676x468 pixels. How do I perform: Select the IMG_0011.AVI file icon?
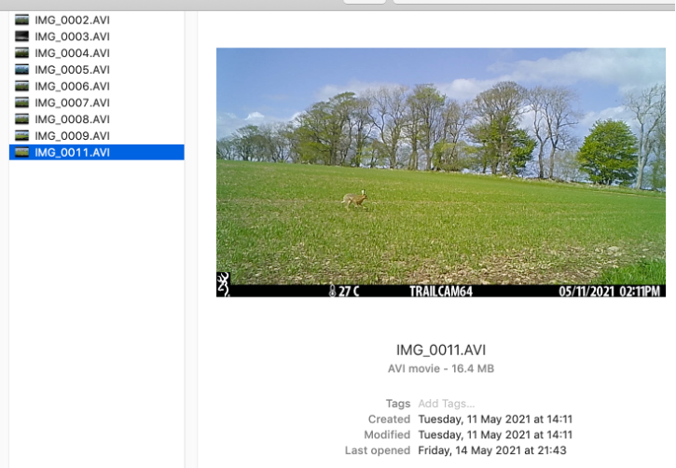tap(22, 152)
